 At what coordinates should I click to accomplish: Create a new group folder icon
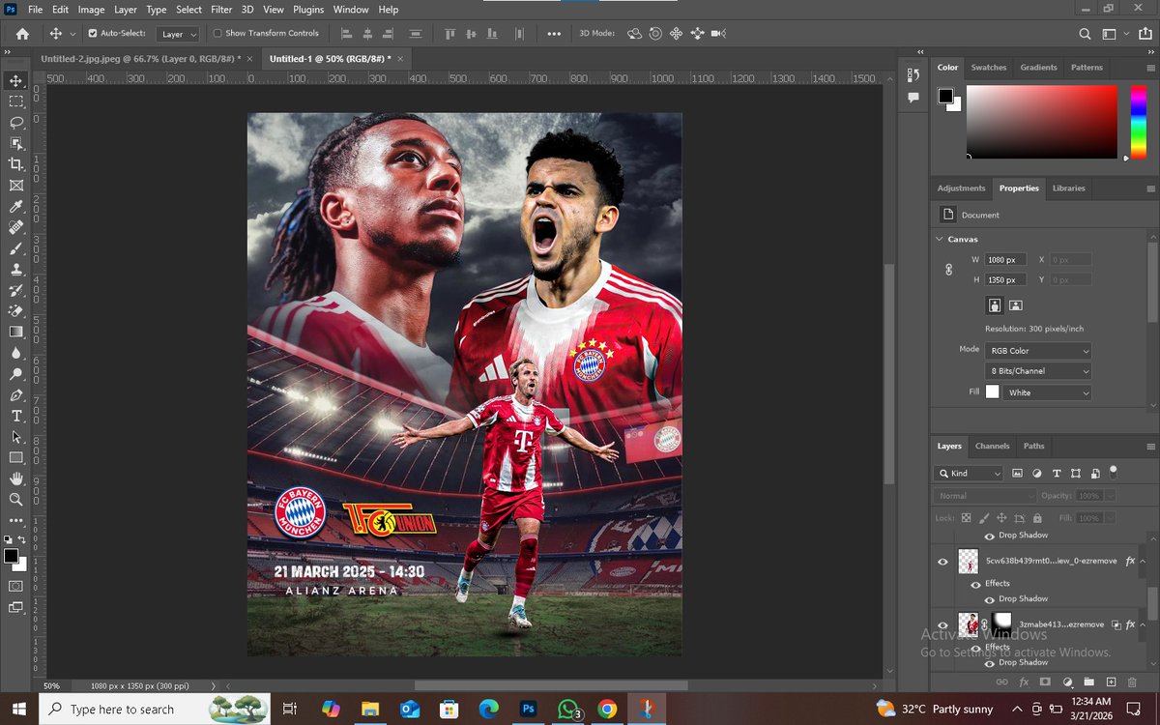1088,682
